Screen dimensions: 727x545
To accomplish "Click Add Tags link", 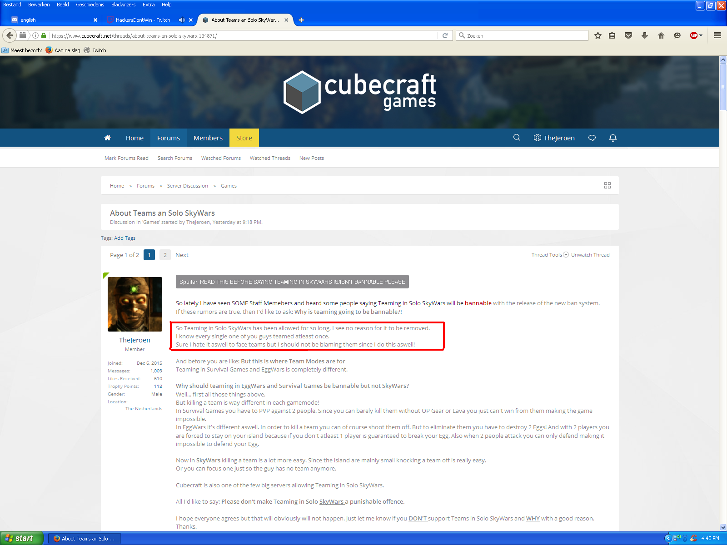I will (x=124, y=238).
